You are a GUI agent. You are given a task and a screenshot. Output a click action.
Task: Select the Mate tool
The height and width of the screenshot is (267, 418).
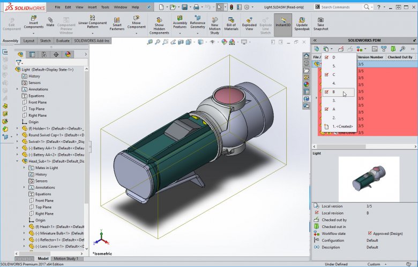pos(50,22)
